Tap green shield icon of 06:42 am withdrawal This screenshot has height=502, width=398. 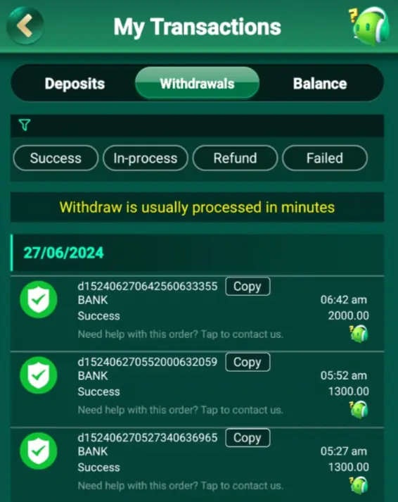coord(39,299)
